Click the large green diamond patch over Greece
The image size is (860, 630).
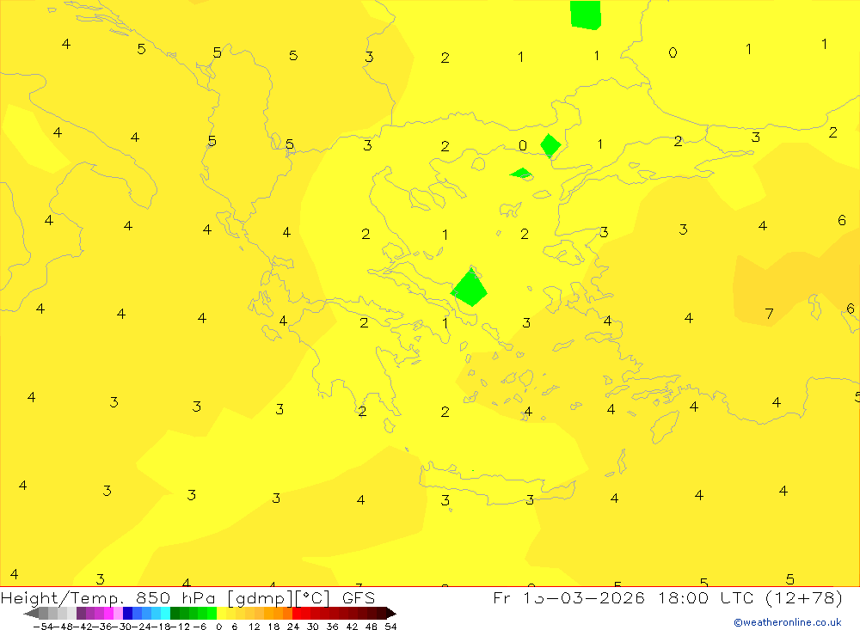[x=469, y=287]
